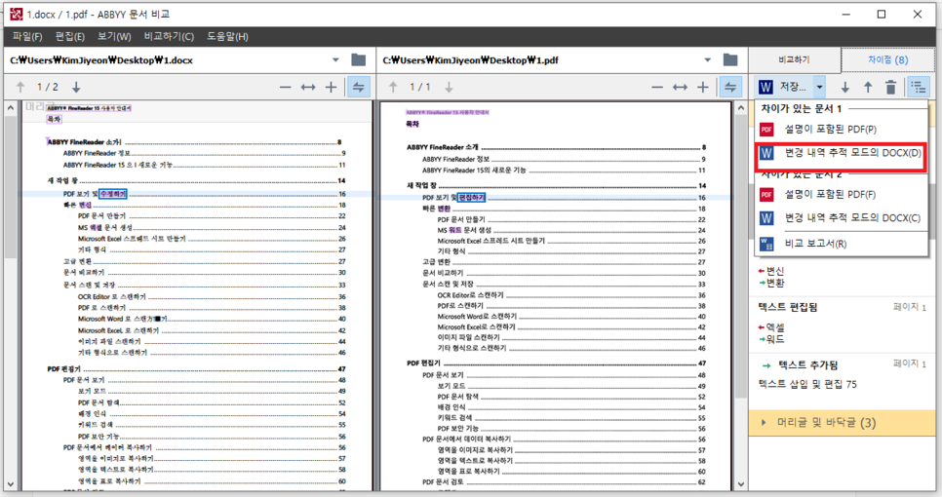Jump to next difference arrow
The height and width of the screenshot is (497, 942).
[x=845, y=87]
